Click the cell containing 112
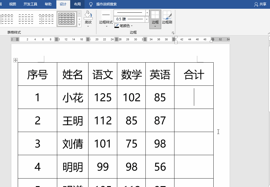The height and width of the screenshot is (187, 270). point(103,120)
